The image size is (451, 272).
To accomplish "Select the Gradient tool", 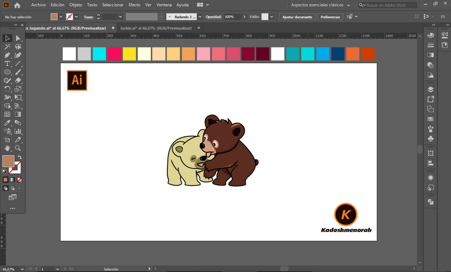I will (x=18, y=115).
